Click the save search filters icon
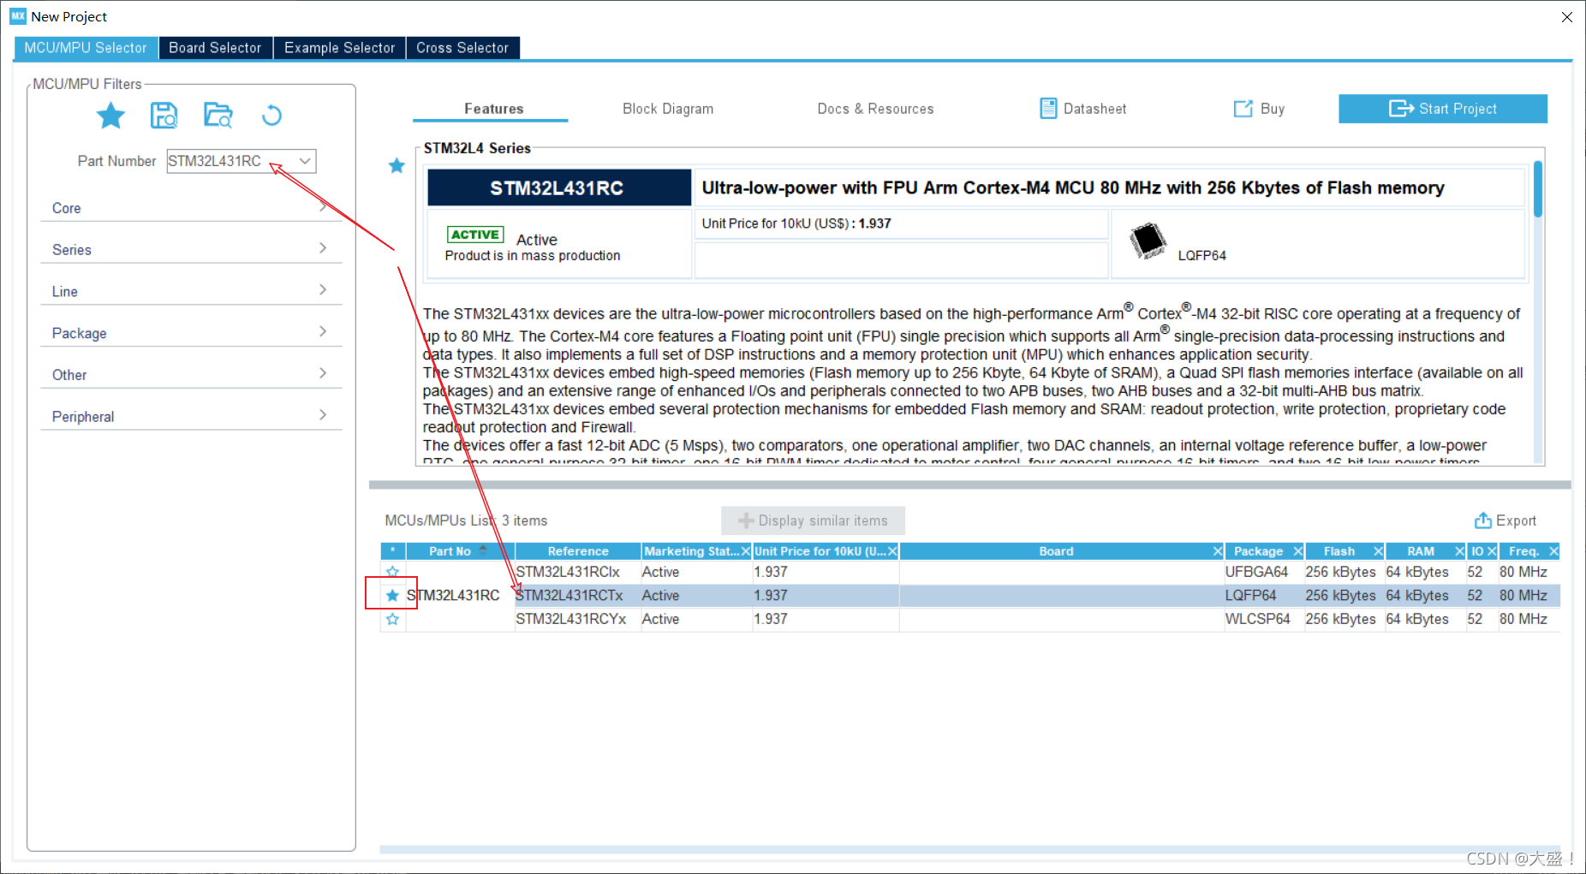 (164, 115)
